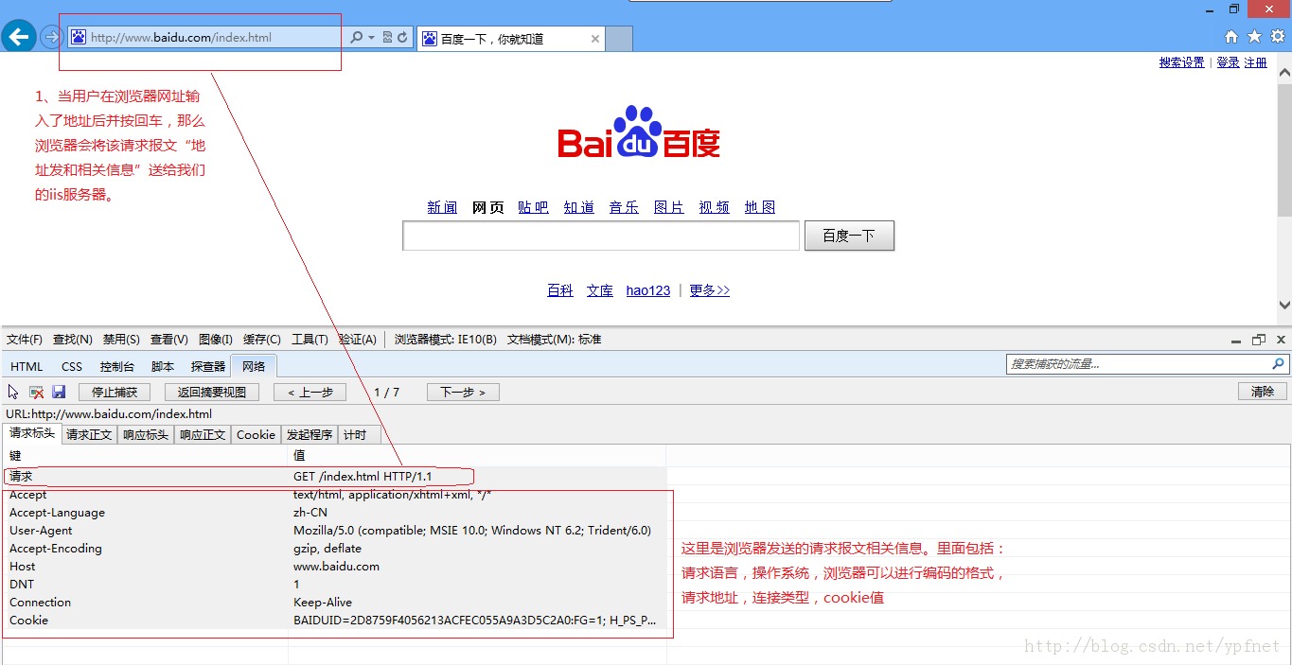The height and width of the screenshot is (665, 1292).
Task: Switch to the Cookie tab
Action: pos(256,435)
